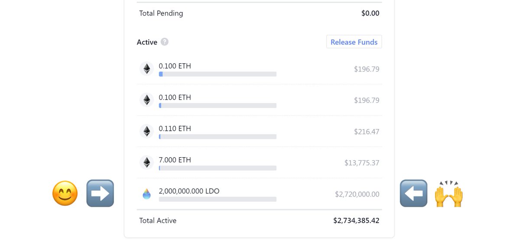Click the Ethereum icon beside $196.79 first row
The image size is (520, 252).
coord(147,69)
